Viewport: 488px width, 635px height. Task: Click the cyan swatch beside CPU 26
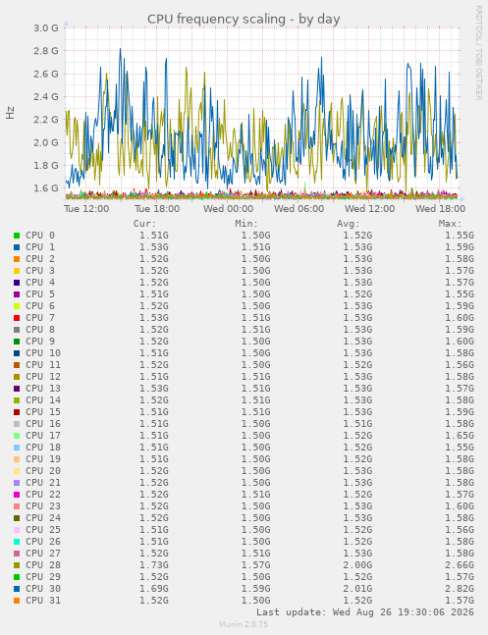pos(17,542)
